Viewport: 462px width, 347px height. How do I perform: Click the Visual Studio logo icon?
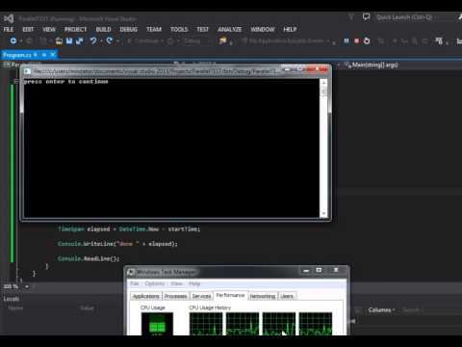point(9,18)
